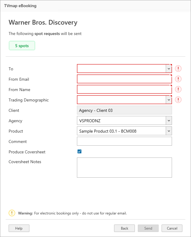
Task: Cancel the eBooking dialog
Action: click(172, 228)
